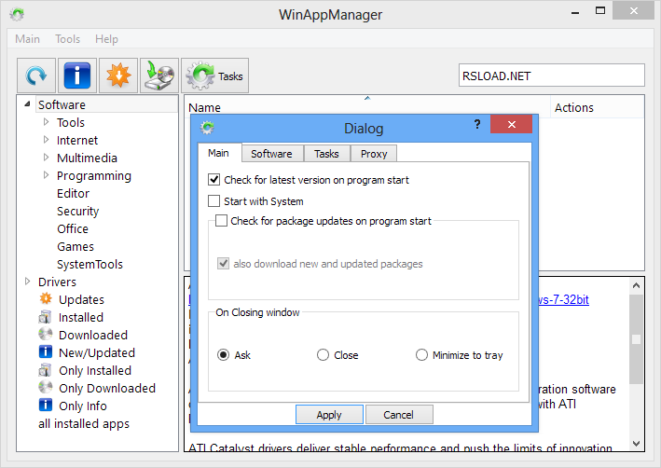This screenshot has width=661, height=468.
Task: Switch to the Main tab in Dialog
Action: click(219, 153)
